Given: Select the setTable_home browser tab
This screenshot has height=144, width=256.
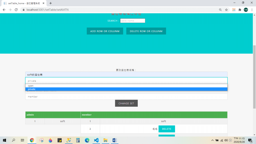Looking at the screenshot, I should 24,3.
